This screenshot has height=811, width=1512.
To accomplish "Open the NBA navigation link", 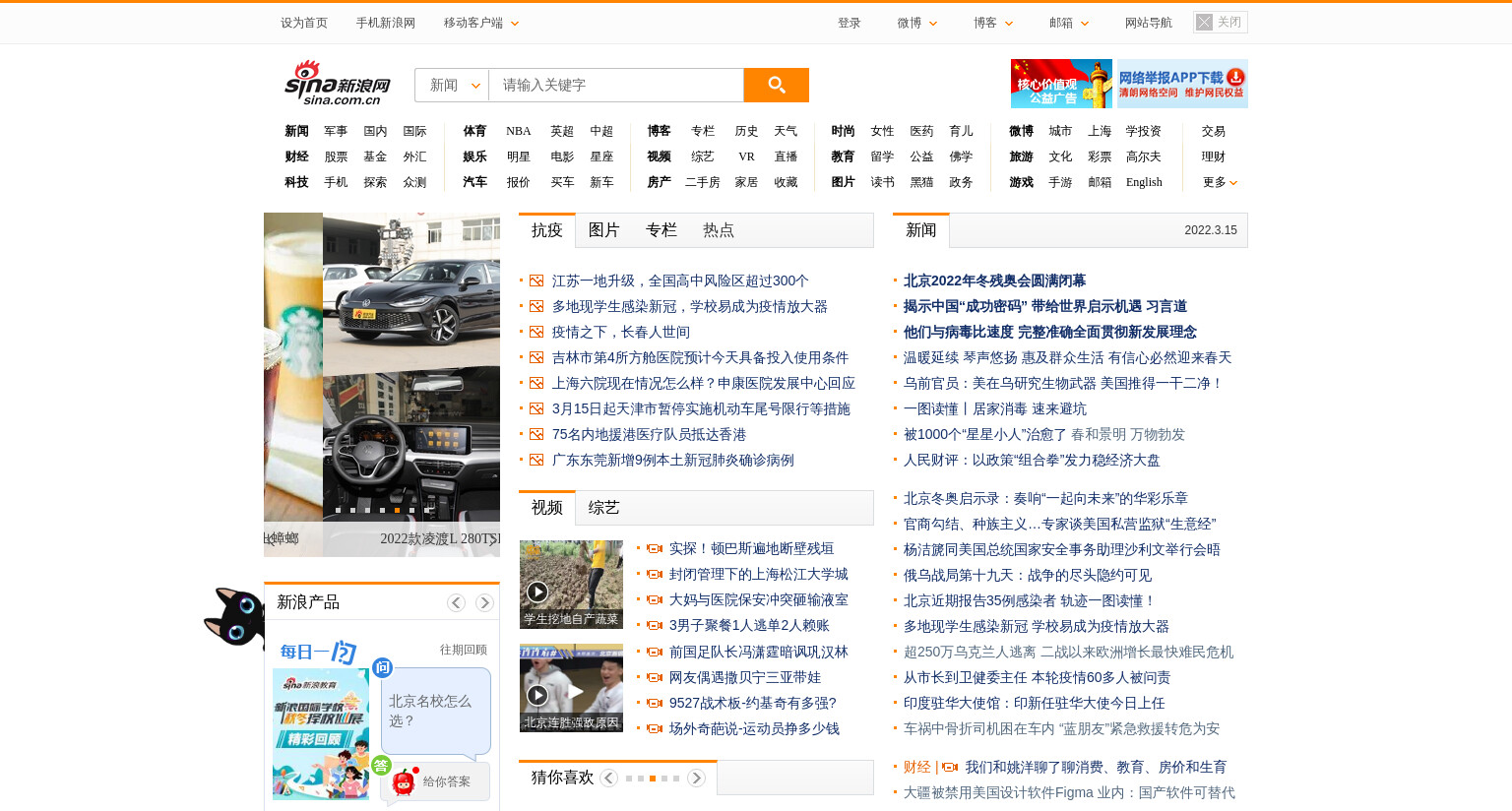I will click(519, 131).
